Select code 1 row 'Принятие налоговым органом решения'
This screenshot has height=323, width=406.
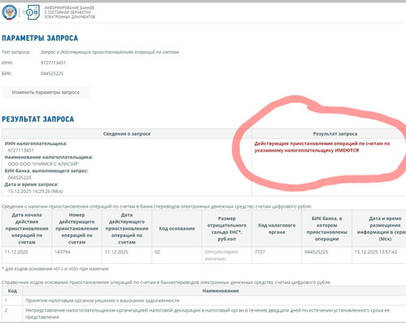pyautogui.click(x=203, y=300)
